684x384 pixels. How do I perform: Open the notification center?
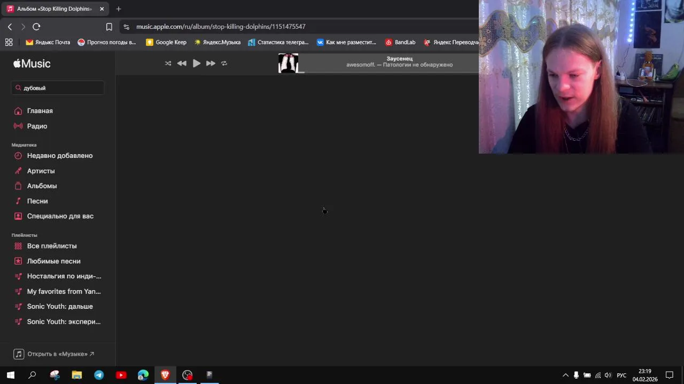(669, 375)
